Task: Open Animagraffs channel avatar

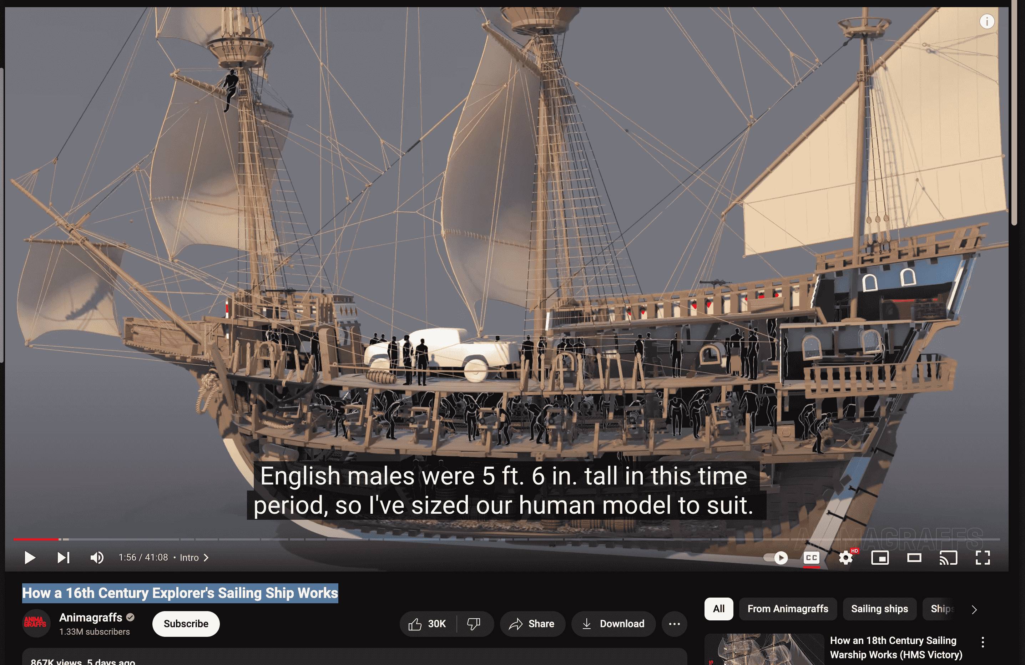Action: point(36,623)
